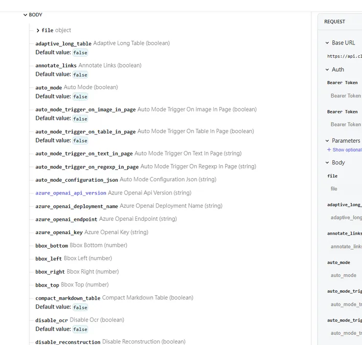Collapse the request Body section chevron
The image size is (362, 345).
[x=327, y=163]
